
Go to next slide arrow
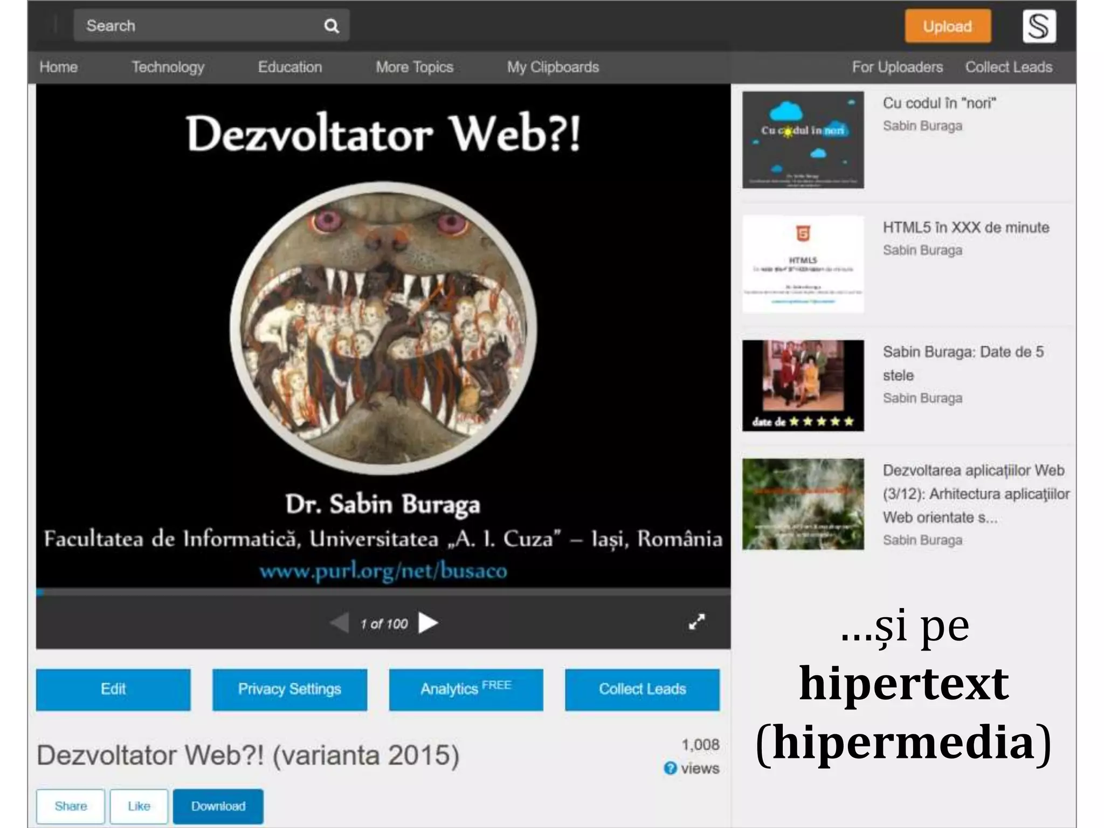(428, 623)
